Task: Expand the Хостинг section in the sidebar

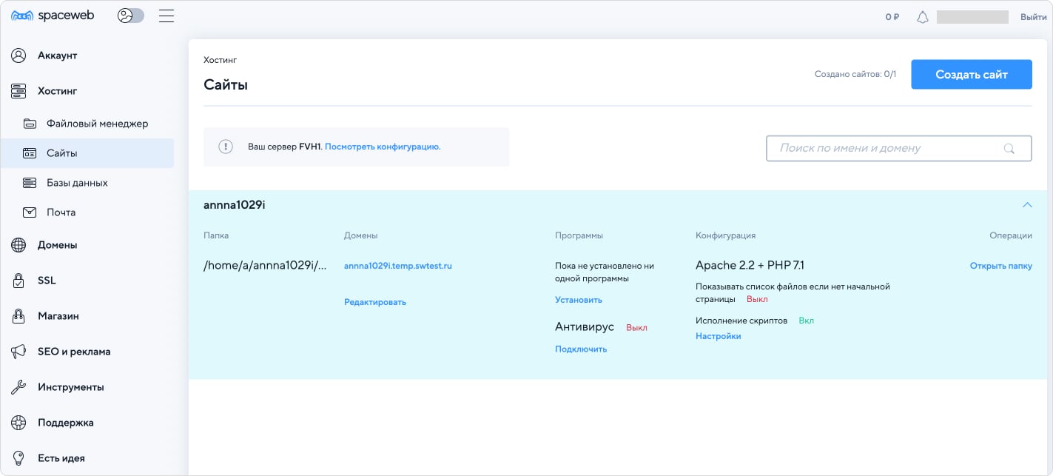Action: pyautogui.click(x=57, y=90)
